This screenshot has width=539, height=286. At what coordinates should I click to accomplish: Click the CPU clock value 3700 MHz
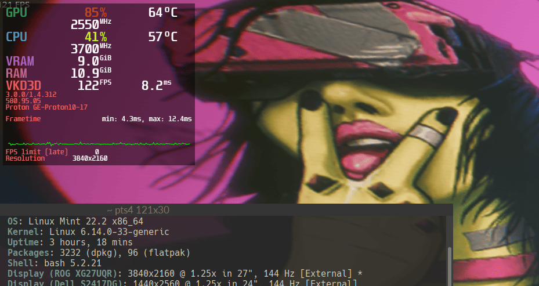point(91,49)
